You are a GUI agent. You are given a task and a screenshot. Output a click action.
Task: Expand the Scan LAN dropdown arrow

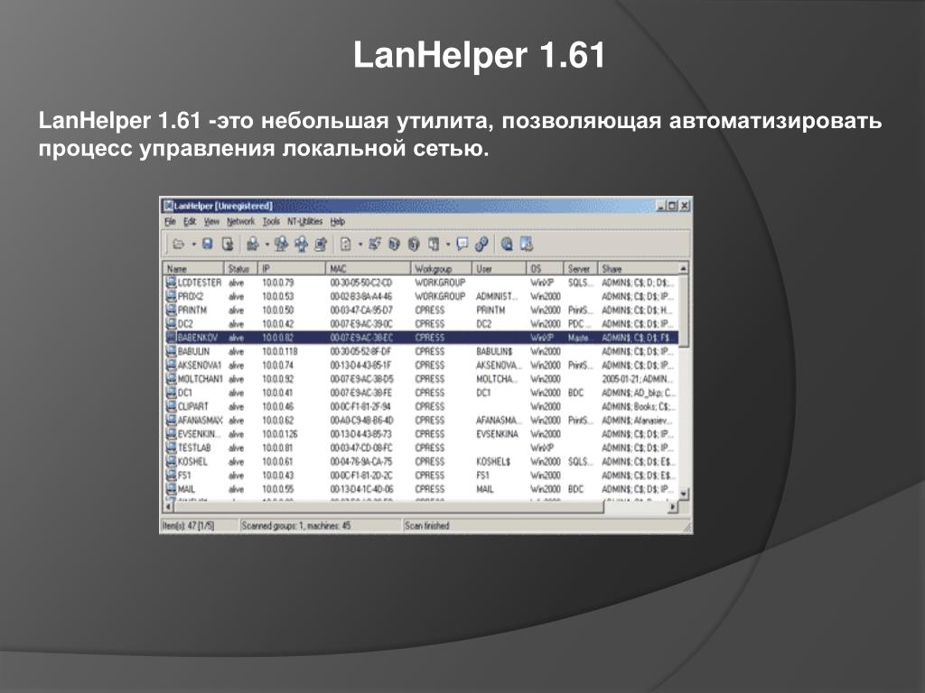tap(266, 244)
